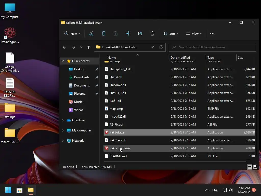
Task: Open Desktop in Quick access
Action: [x=80, y=69]
